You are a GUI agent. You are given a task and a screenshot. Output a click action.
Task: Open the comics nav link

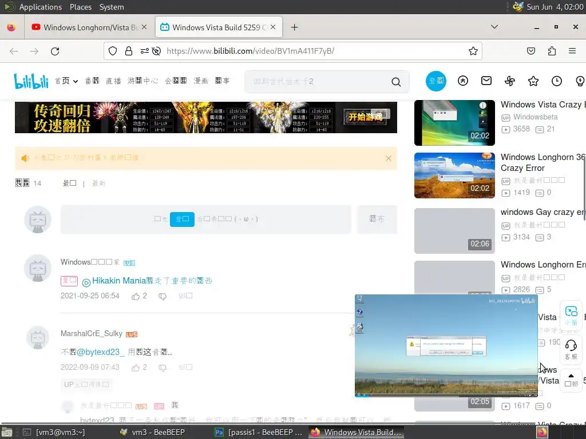(201, 81)
